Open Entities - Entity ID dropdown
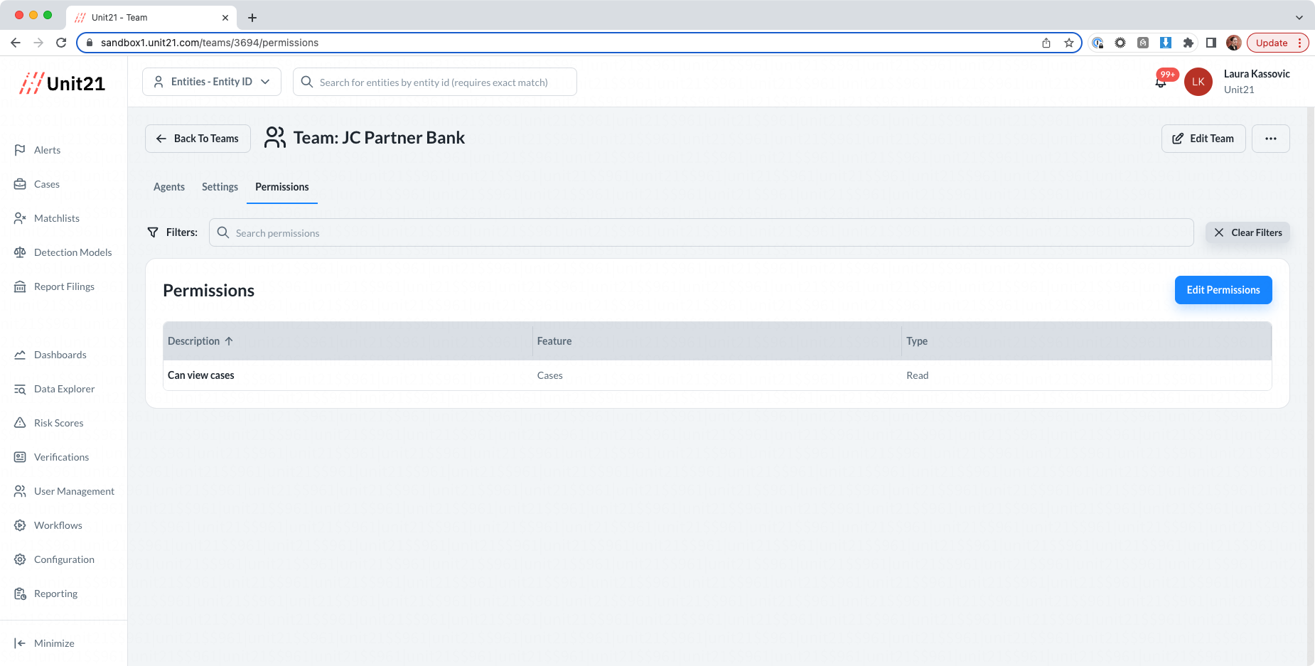The width and height of the screenshot is (1315, 666). click(212, 82)
